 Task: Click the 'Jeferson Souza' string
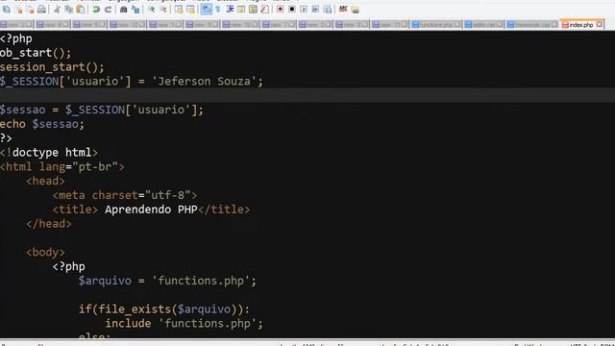click(x=204, y=81)
